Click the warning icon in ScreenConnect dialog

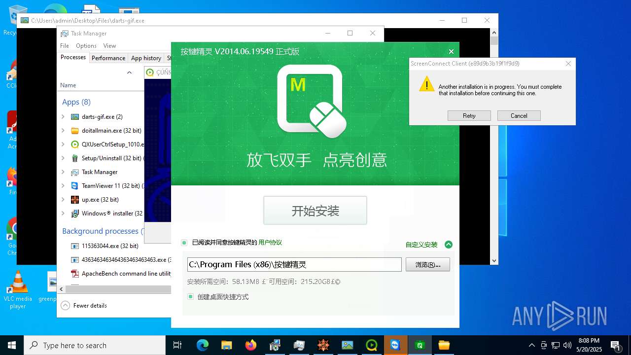[426, 84]
